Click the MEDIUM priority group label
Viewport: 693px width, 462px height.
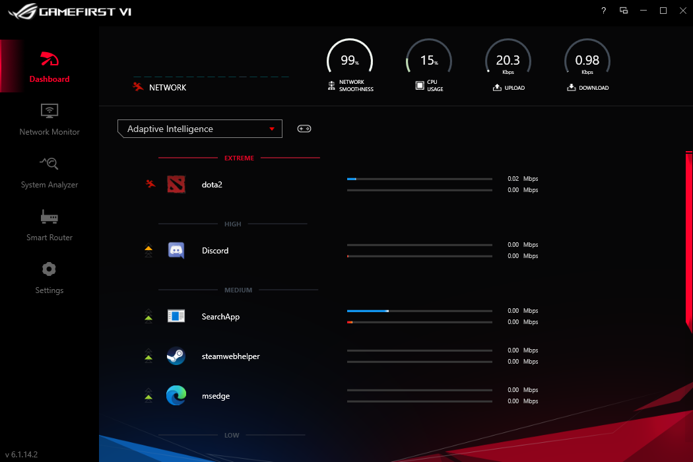point(238,290)
